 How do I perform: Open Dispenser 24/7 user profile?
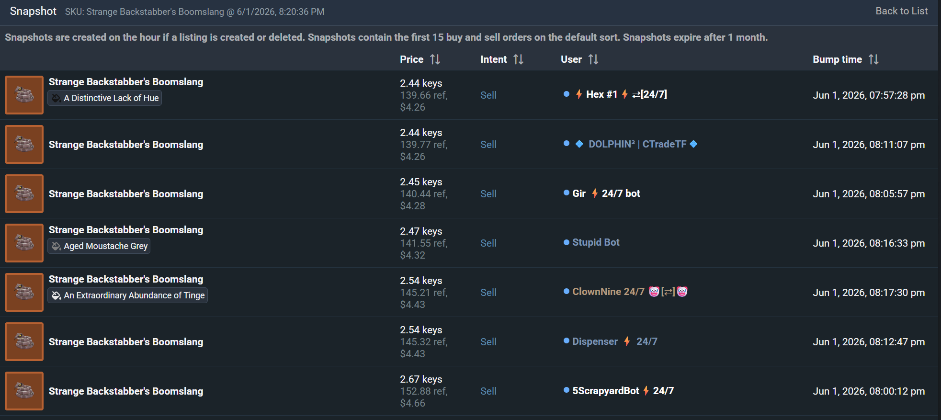coord(615,341)
